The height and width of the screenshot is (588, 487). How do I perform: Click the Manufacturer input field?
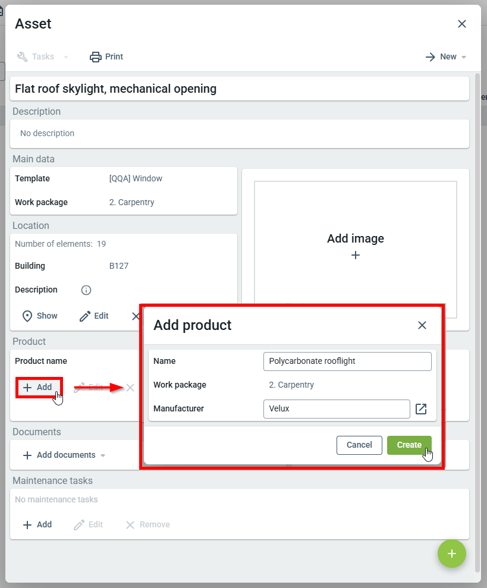click(x=337, y=409)
